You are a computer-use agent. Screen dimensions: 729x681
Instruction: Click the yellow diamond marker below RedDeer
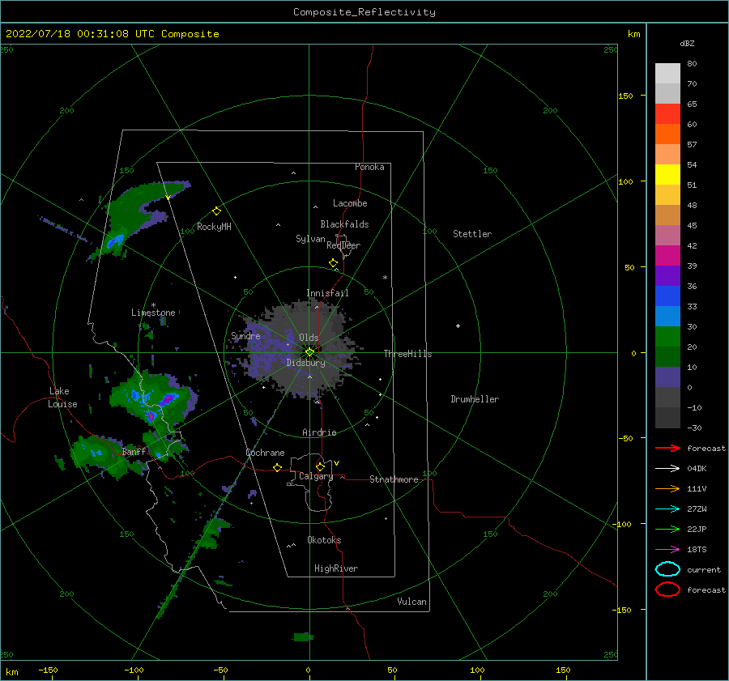point(334,263)
